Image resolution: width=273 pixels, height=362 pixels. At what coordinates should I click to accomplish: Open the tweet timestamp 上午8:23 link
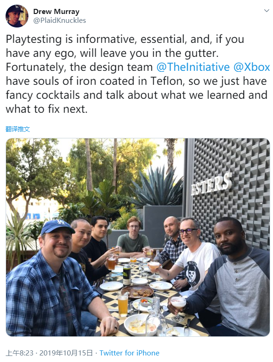pos(20,353)
